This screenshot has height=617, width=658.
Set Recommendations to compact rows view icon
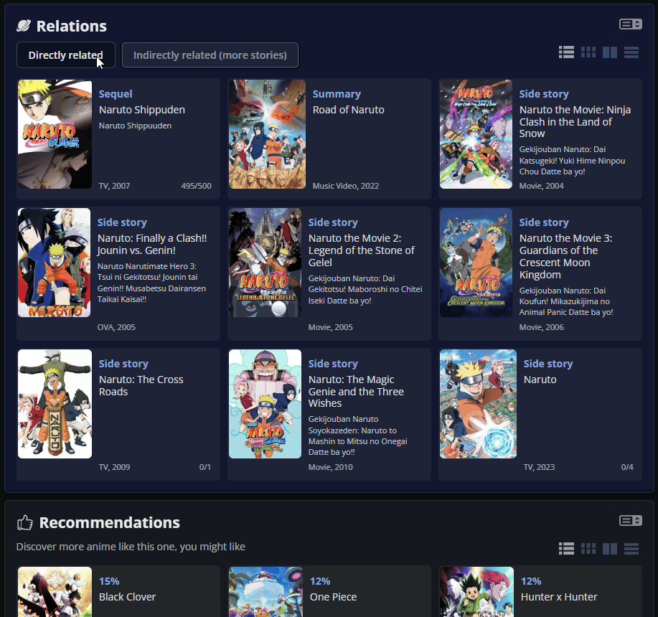[x=631, y=549]
